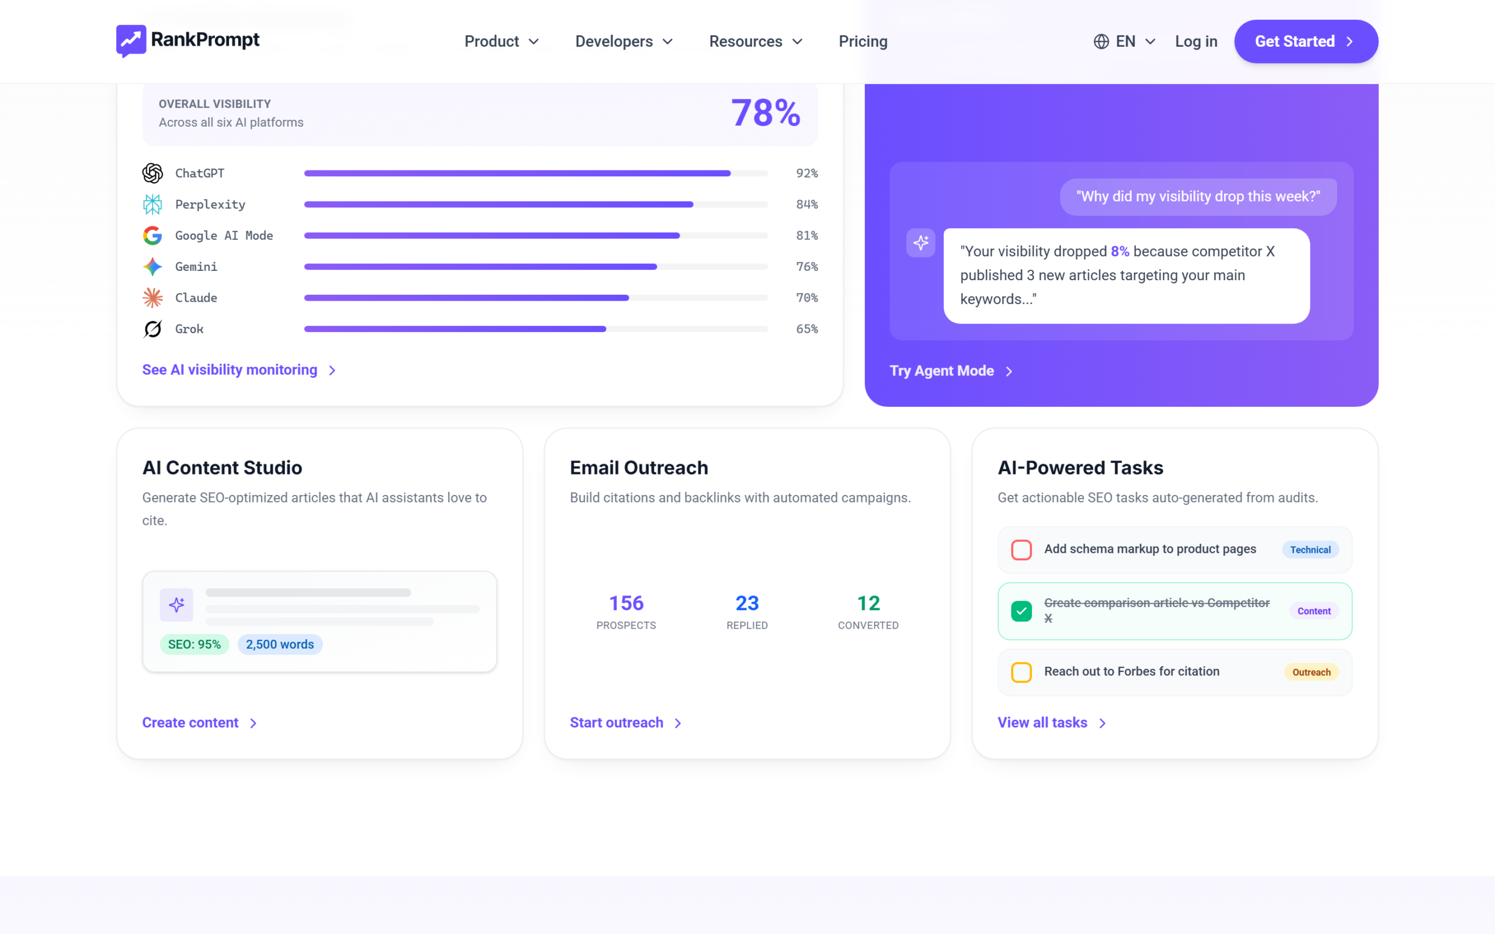Click the 78% overall visibility figure
Screen dimensions: 1495x934
(x=766, y=113)
